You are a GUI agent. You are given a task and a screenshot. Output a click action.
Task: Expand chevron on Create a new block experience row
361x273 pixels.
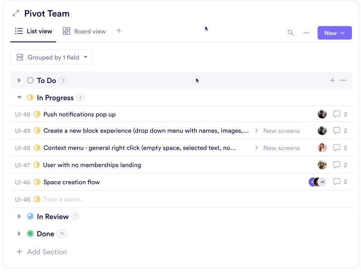coord(256,131)
